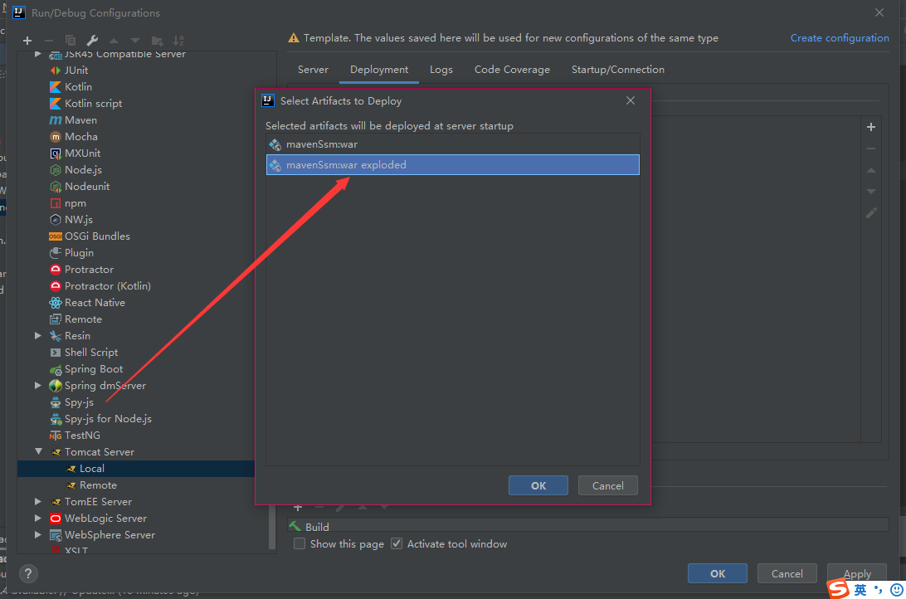Viewport: 906px width, 599px height.
Task: Select mavenSsm:war artifact
Action: 452,144
